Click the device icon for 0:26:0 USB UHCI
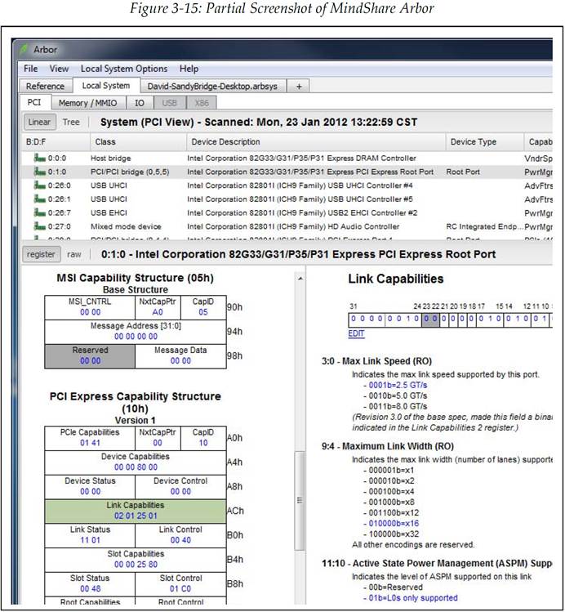 coord(38,185)
